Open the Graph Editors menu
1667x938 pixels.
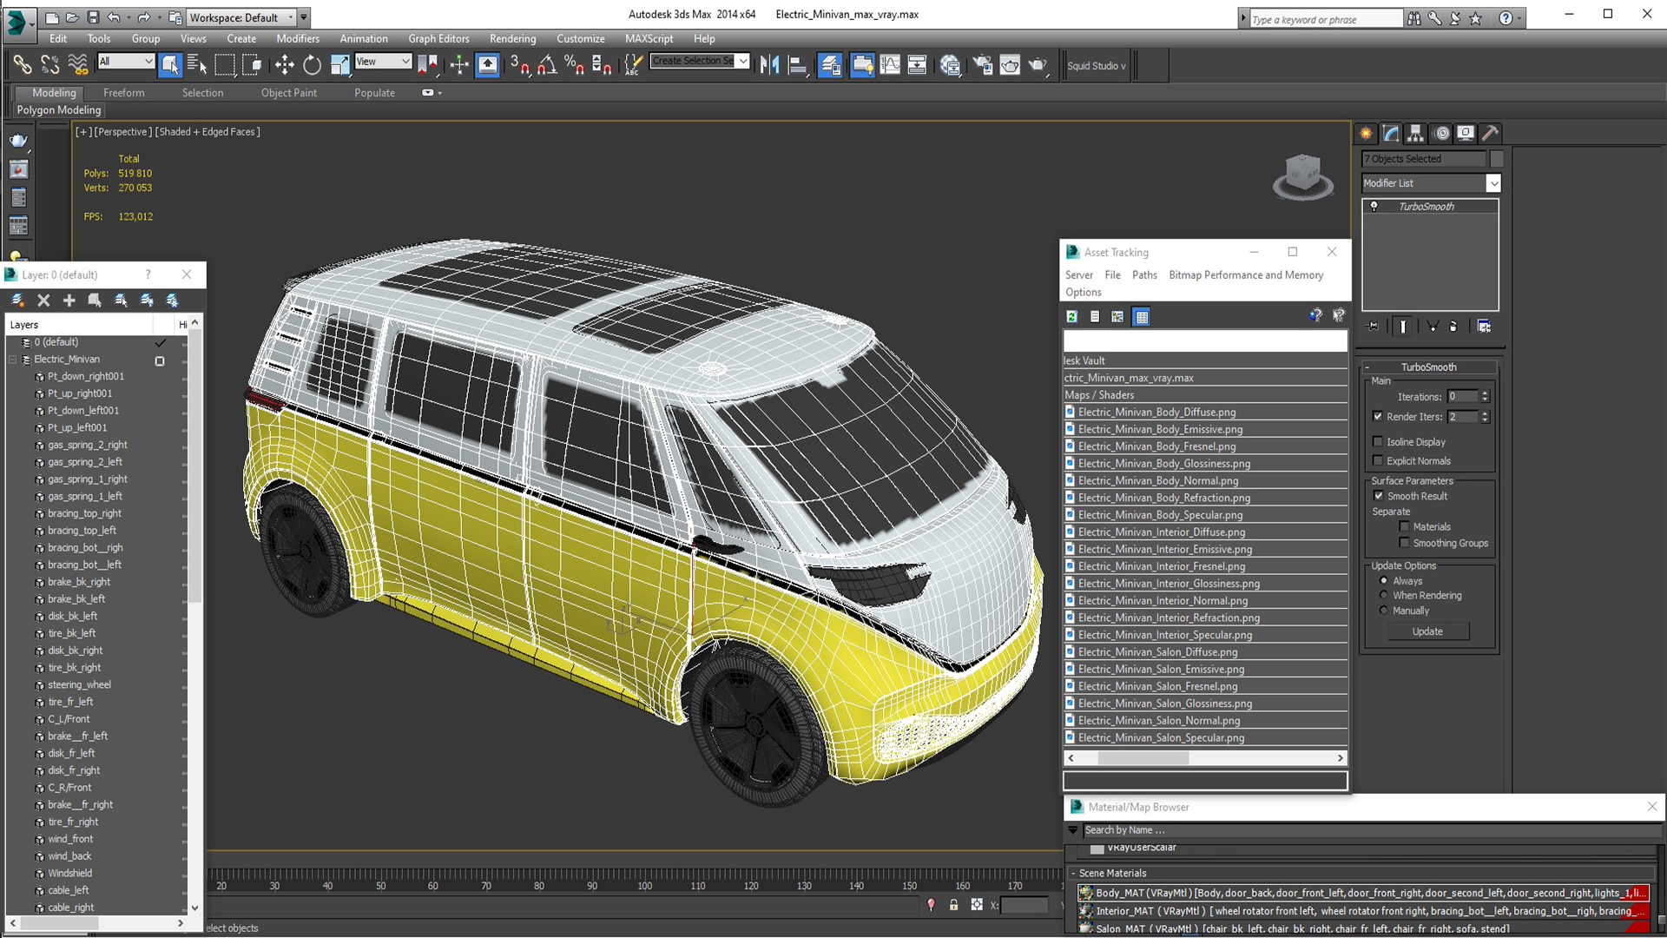[438, 39]
